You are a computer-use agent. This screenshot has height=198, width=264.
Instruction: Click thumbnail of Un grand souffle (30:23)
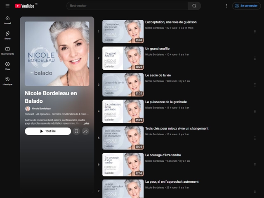tap(123, 58)
